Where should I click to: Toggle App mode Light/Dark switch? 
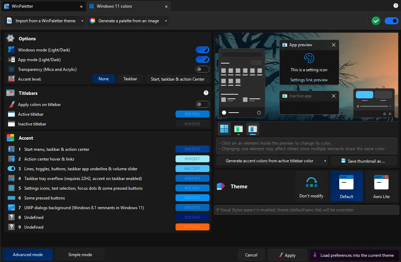pyautogui.click(x=202, y=59)
